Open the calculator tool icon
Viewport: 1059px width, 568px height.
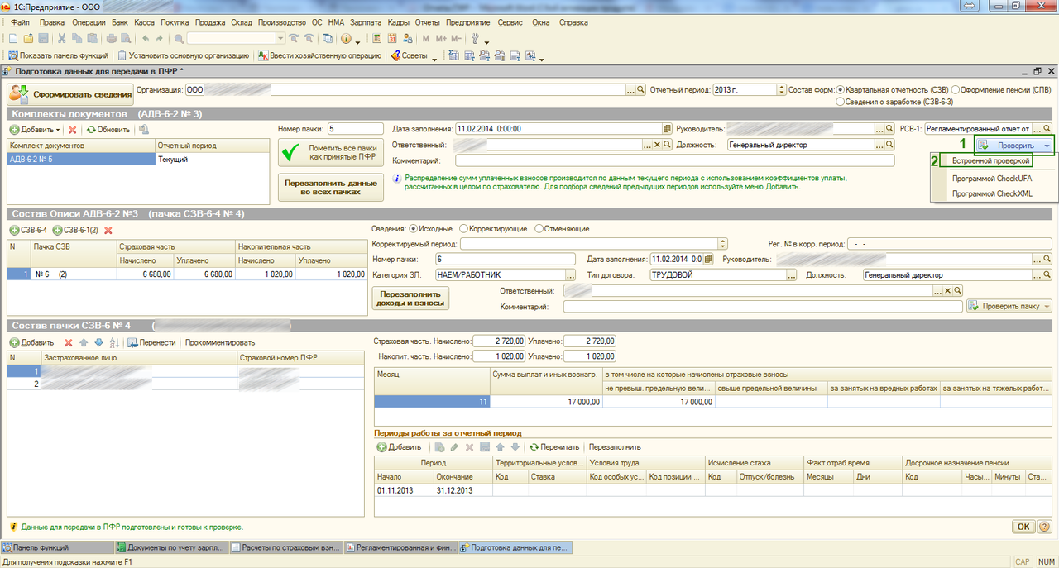pyautogui.click(x=378, y=39)
